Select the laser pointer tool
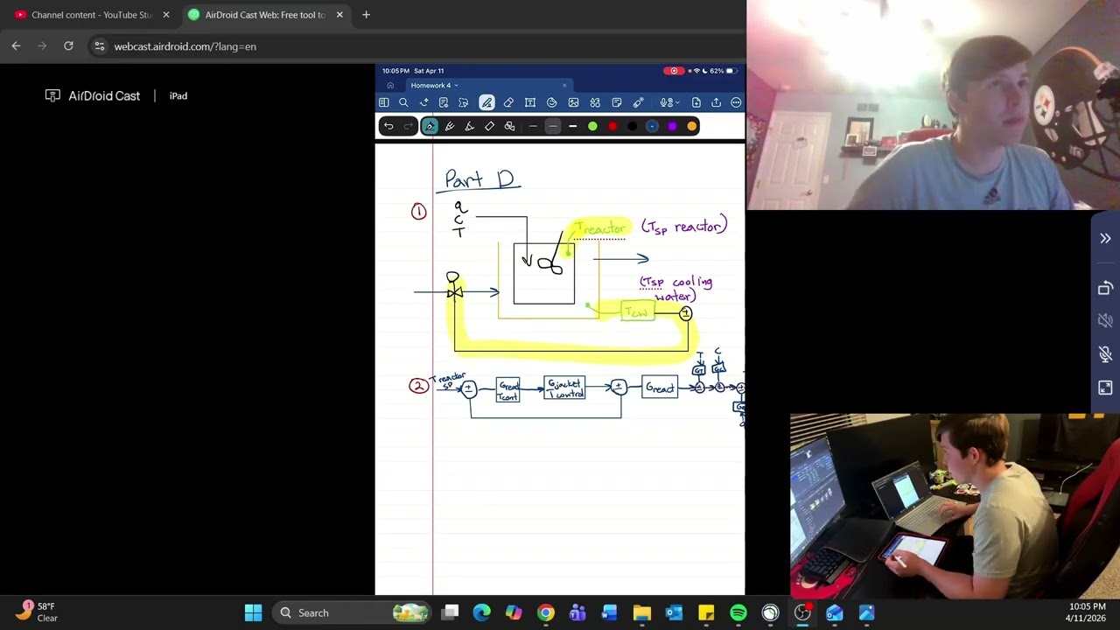Viewport: 1120px width, 630px height. pos(639,102)
